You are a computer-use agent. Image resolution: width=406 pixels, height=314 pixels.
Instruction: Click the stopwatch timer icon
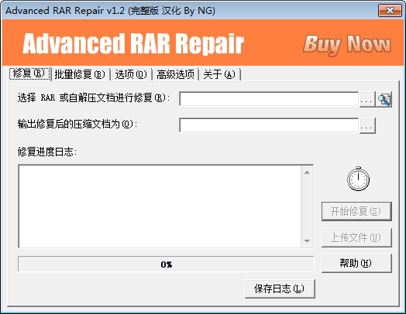358,179
